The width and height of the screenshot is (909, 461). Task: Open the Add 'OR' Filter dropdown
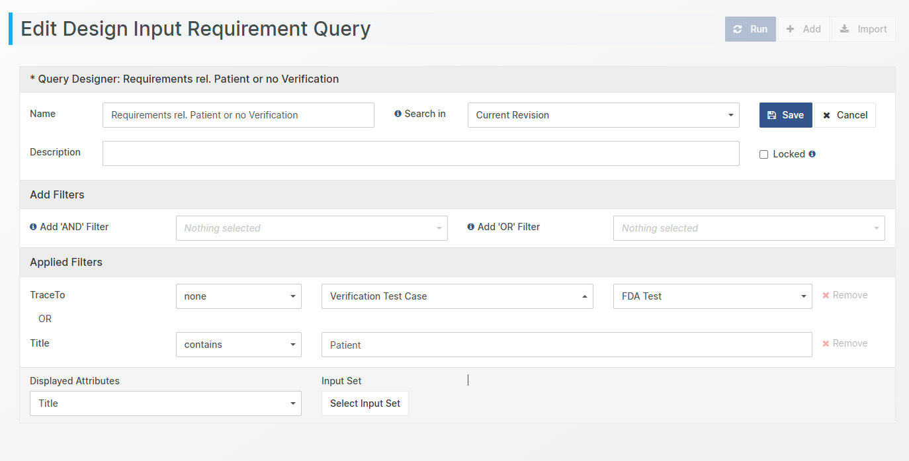coord(749,228)
